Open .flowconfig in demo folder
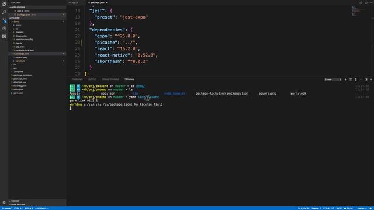374x210 pixels. pyautogui.click(x=21, y=36)
